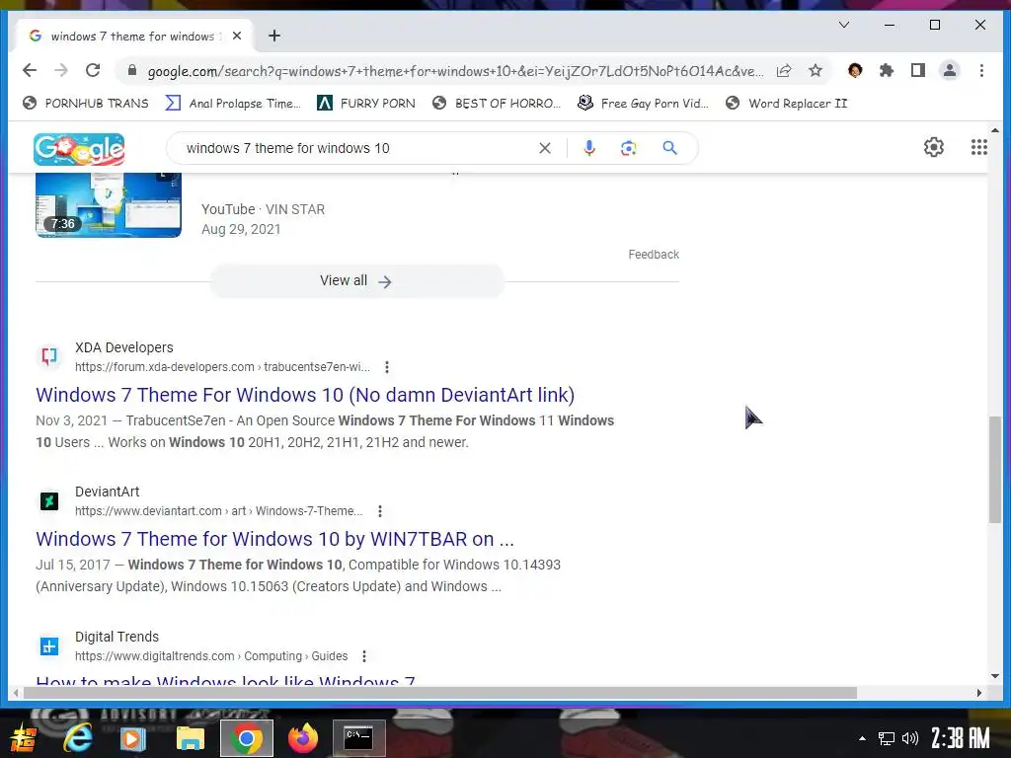This screenshot has width=1011, height=758.
Task: Close the windows 7 theme tab
Action: click(x=237, y=37)
